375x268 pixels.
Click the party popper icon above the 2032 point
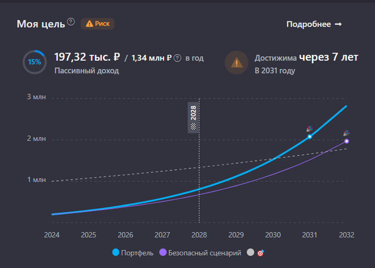[346, 132]
